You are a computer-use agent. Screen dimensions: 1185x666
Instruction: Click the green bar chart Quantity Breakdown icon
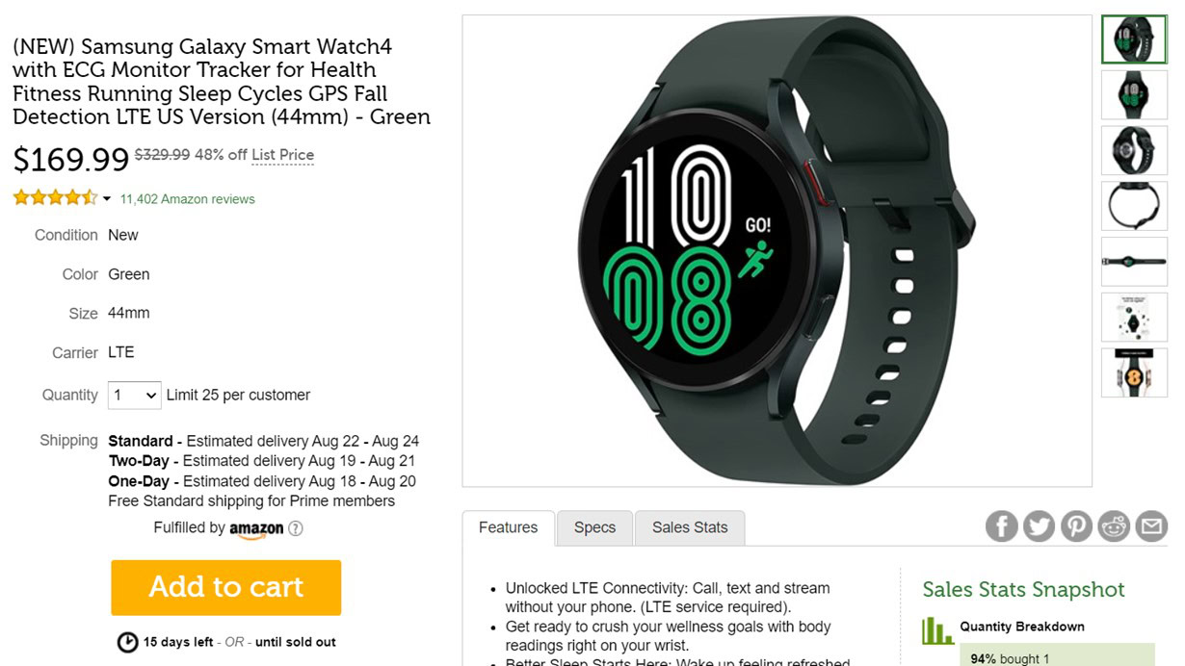click(936, 631)
